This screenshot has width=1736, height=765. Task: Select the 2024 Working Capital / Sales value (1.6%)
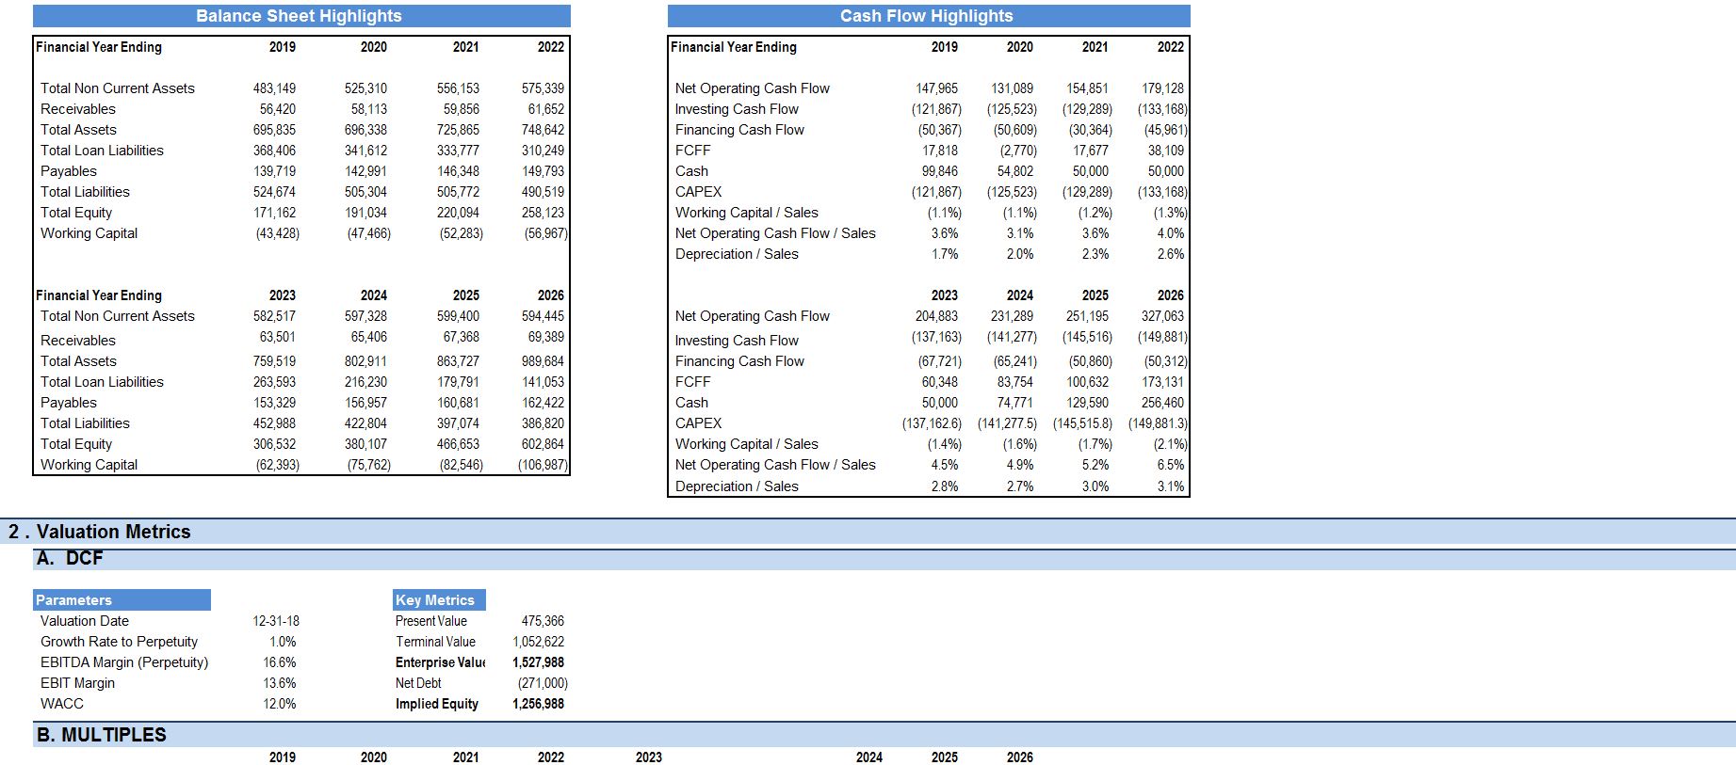tap(1019, 444)
